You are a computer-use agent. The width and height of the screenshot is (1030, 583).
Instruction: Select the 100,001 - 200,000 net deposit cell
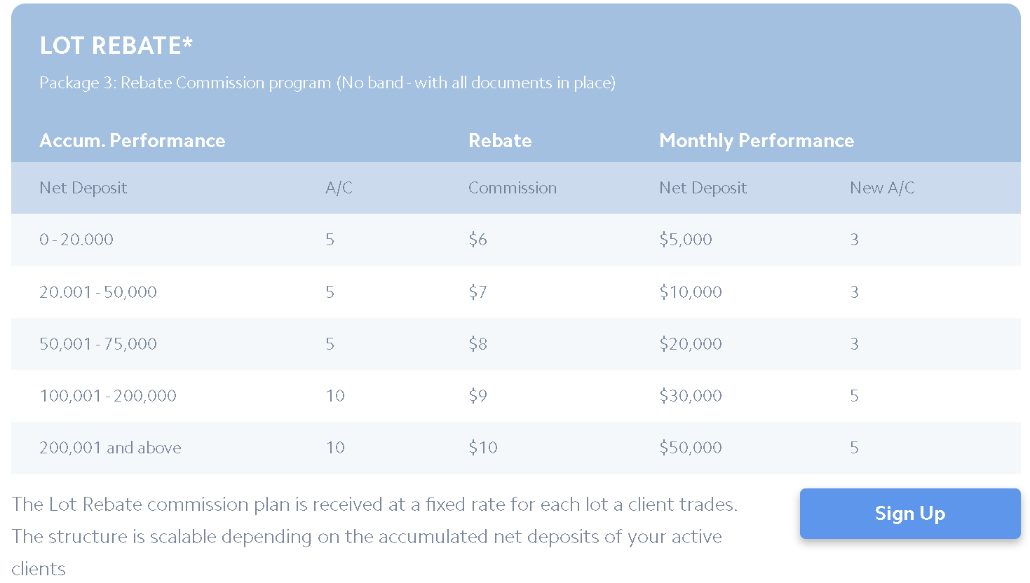coord(108,396)
